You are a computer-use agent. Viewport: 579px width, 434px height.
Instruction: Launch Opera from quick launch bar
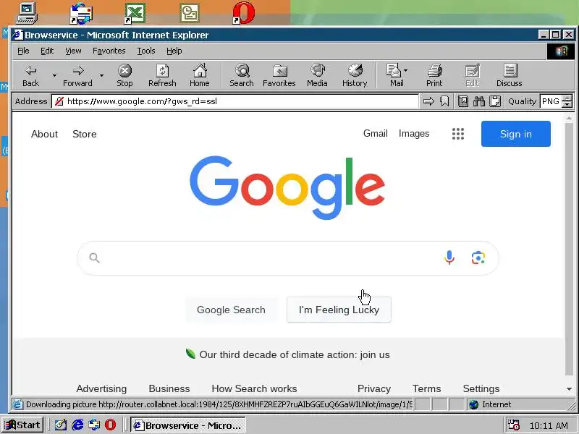[x=111, y=425]
